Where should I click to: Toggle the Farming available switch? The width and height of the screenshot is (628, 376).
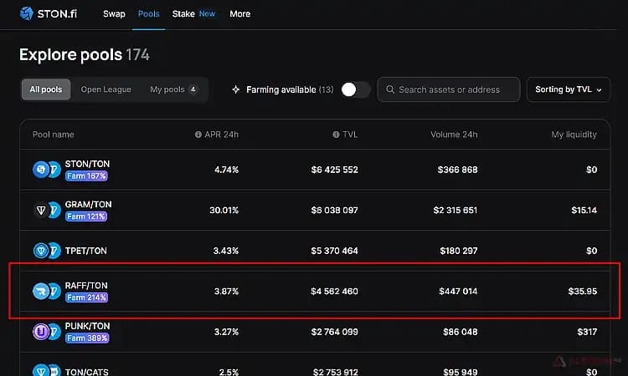tap(355, 89)
